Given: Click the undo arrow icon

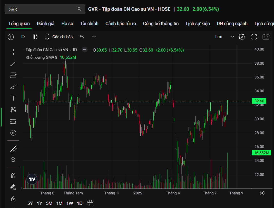Looking at the screenshot, I should point(82,37).
